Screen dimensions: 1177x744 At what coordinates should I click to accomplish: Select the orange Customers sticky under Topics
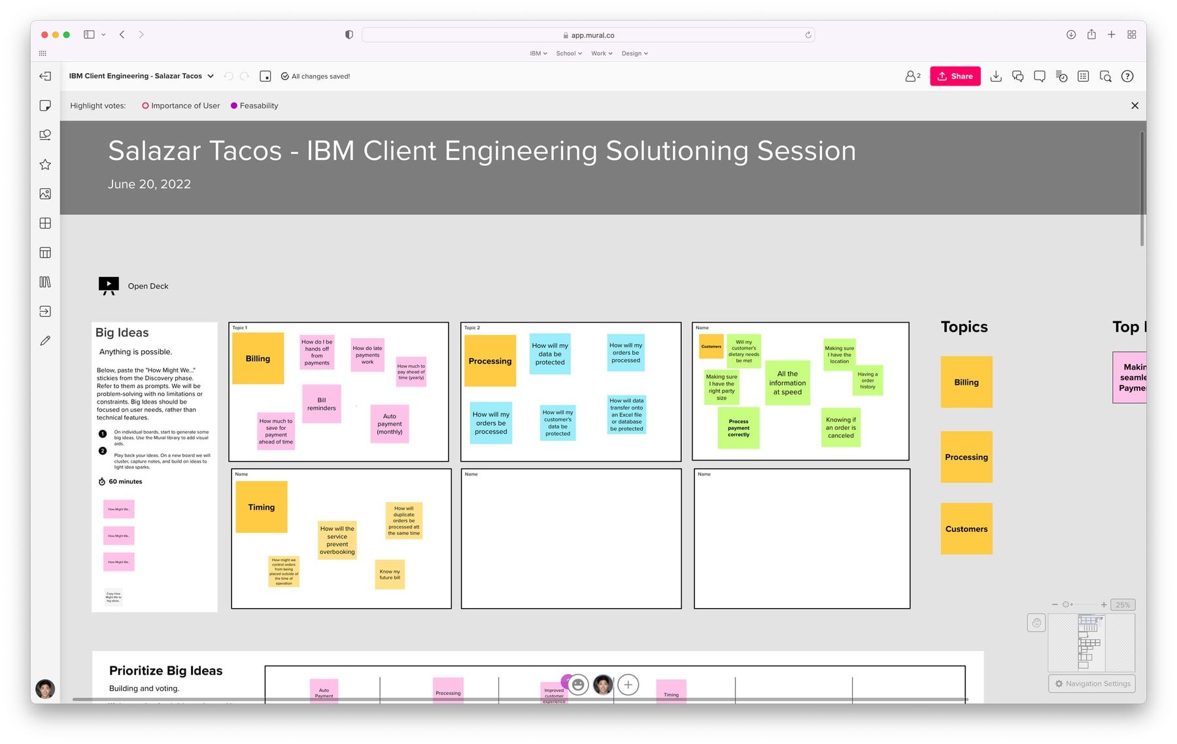[966, 529]
